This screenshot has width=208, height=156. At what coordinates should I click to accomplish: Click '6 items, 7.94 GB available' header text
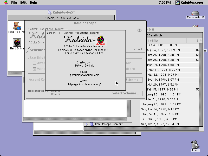(62, 18)
